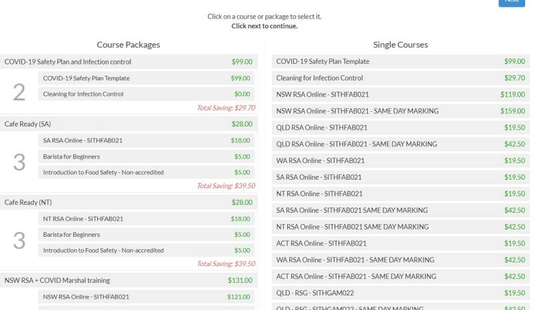Click the Next button
This screenshot has width=533, height=310.
[x=512, y=2]
